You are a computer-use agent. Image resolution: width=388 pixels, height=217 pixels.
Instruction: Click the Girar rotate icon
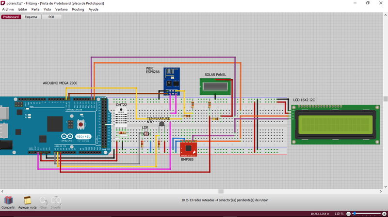[43, 200]
